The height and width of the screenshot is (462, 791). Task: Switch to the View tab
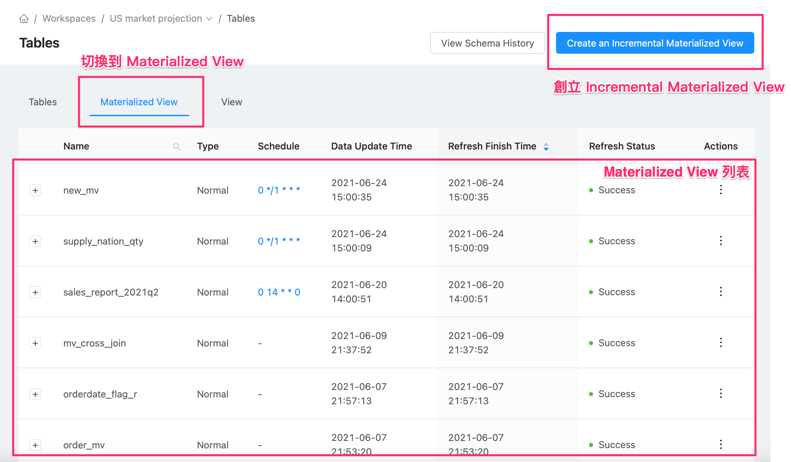[x=232, y=102]
